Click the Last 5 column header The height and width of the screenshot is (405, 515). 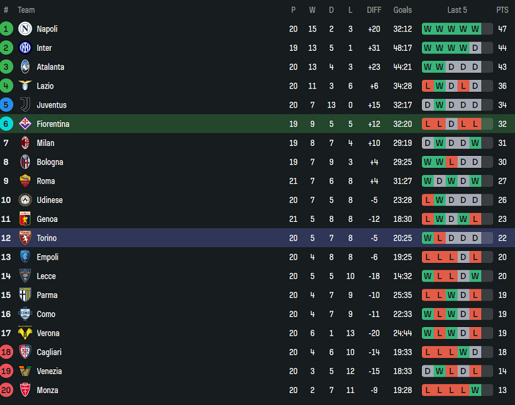pos(457,10)
